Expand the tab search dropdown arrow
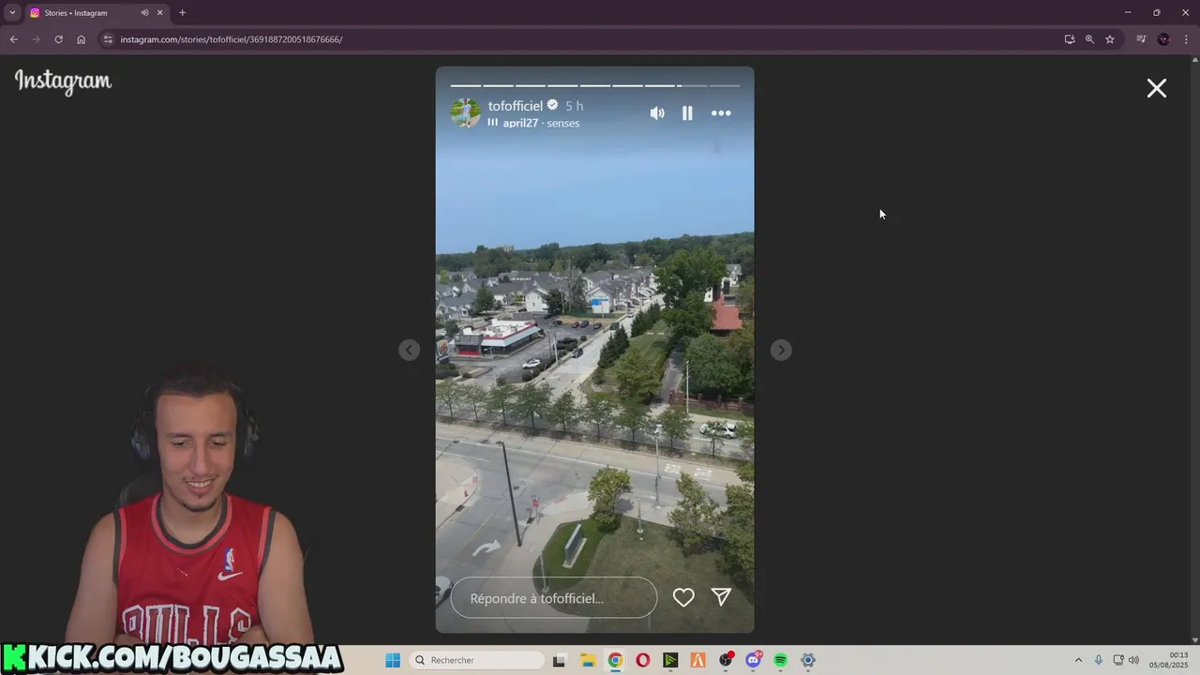This screenshot has width=1200, height=675. coord(12,13)
